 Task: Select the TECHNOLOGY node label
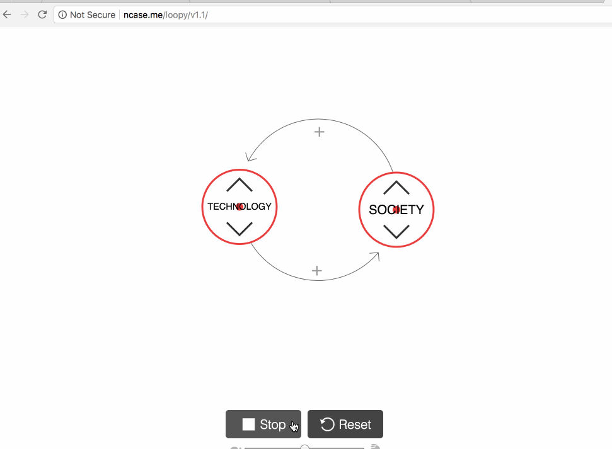(240, 207)
